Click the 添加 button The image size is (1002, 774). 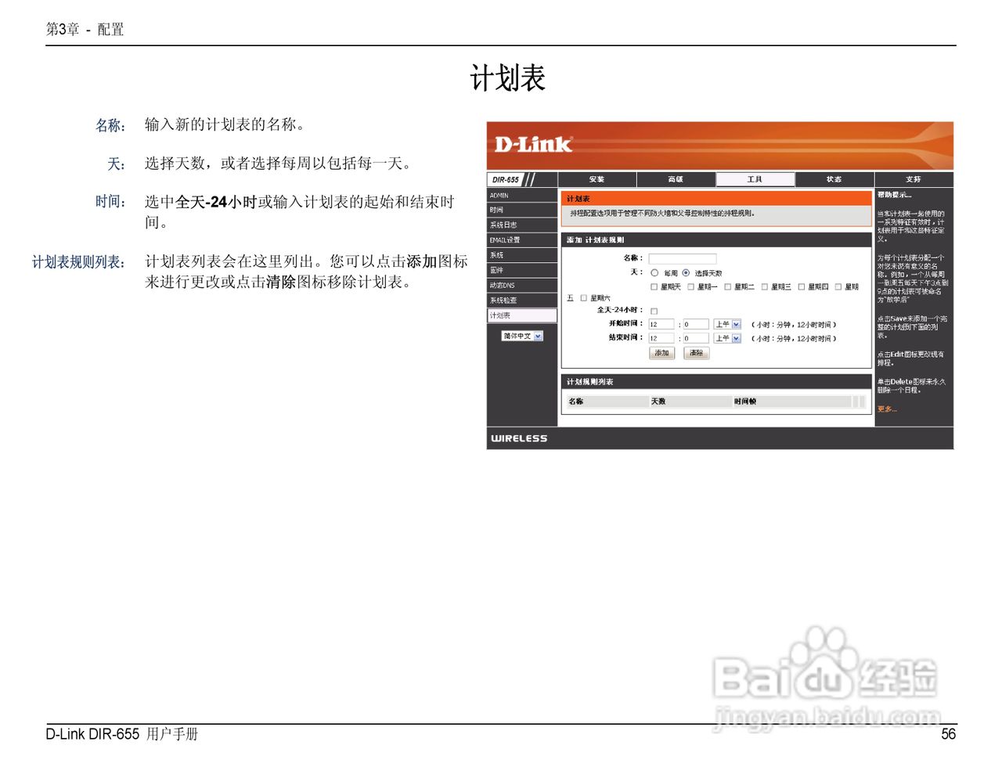(662, 353)
